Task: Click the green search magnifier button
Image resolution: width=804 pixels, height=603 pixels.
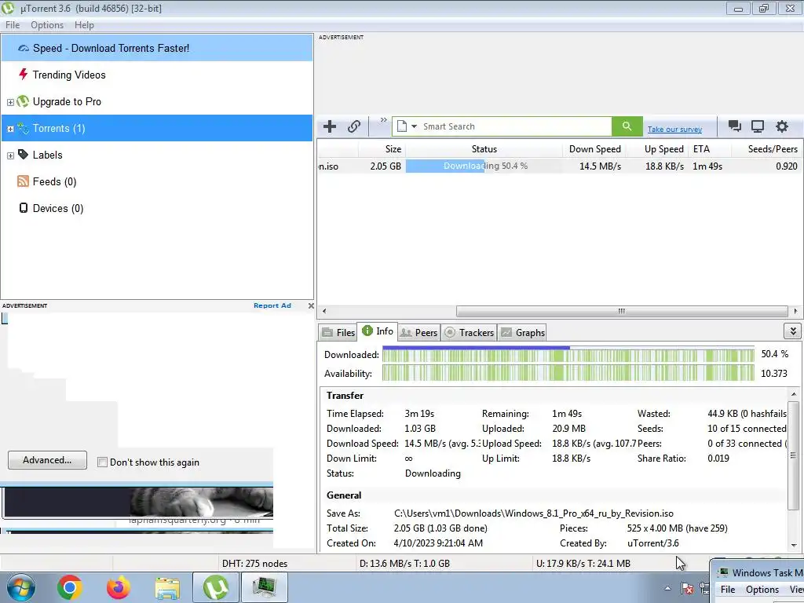Action: click(x=627, y=126)
